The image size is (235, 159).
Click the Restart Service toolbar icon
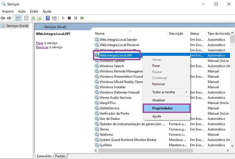pyautogui.click(x=82, y=18)
